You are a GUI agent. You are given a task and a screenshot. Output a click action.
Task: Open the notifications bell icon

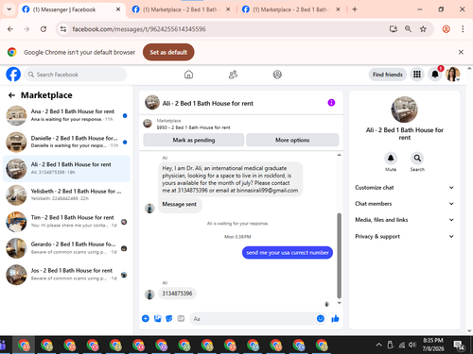[x=435, y=75]
